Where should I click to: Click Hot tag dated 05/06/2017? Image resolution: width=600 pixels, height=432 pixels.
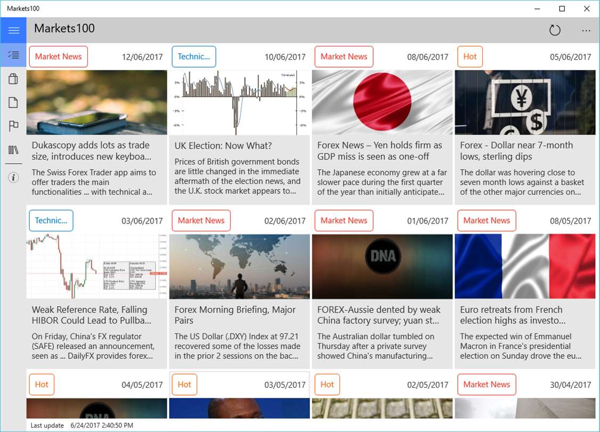(470, 57)
